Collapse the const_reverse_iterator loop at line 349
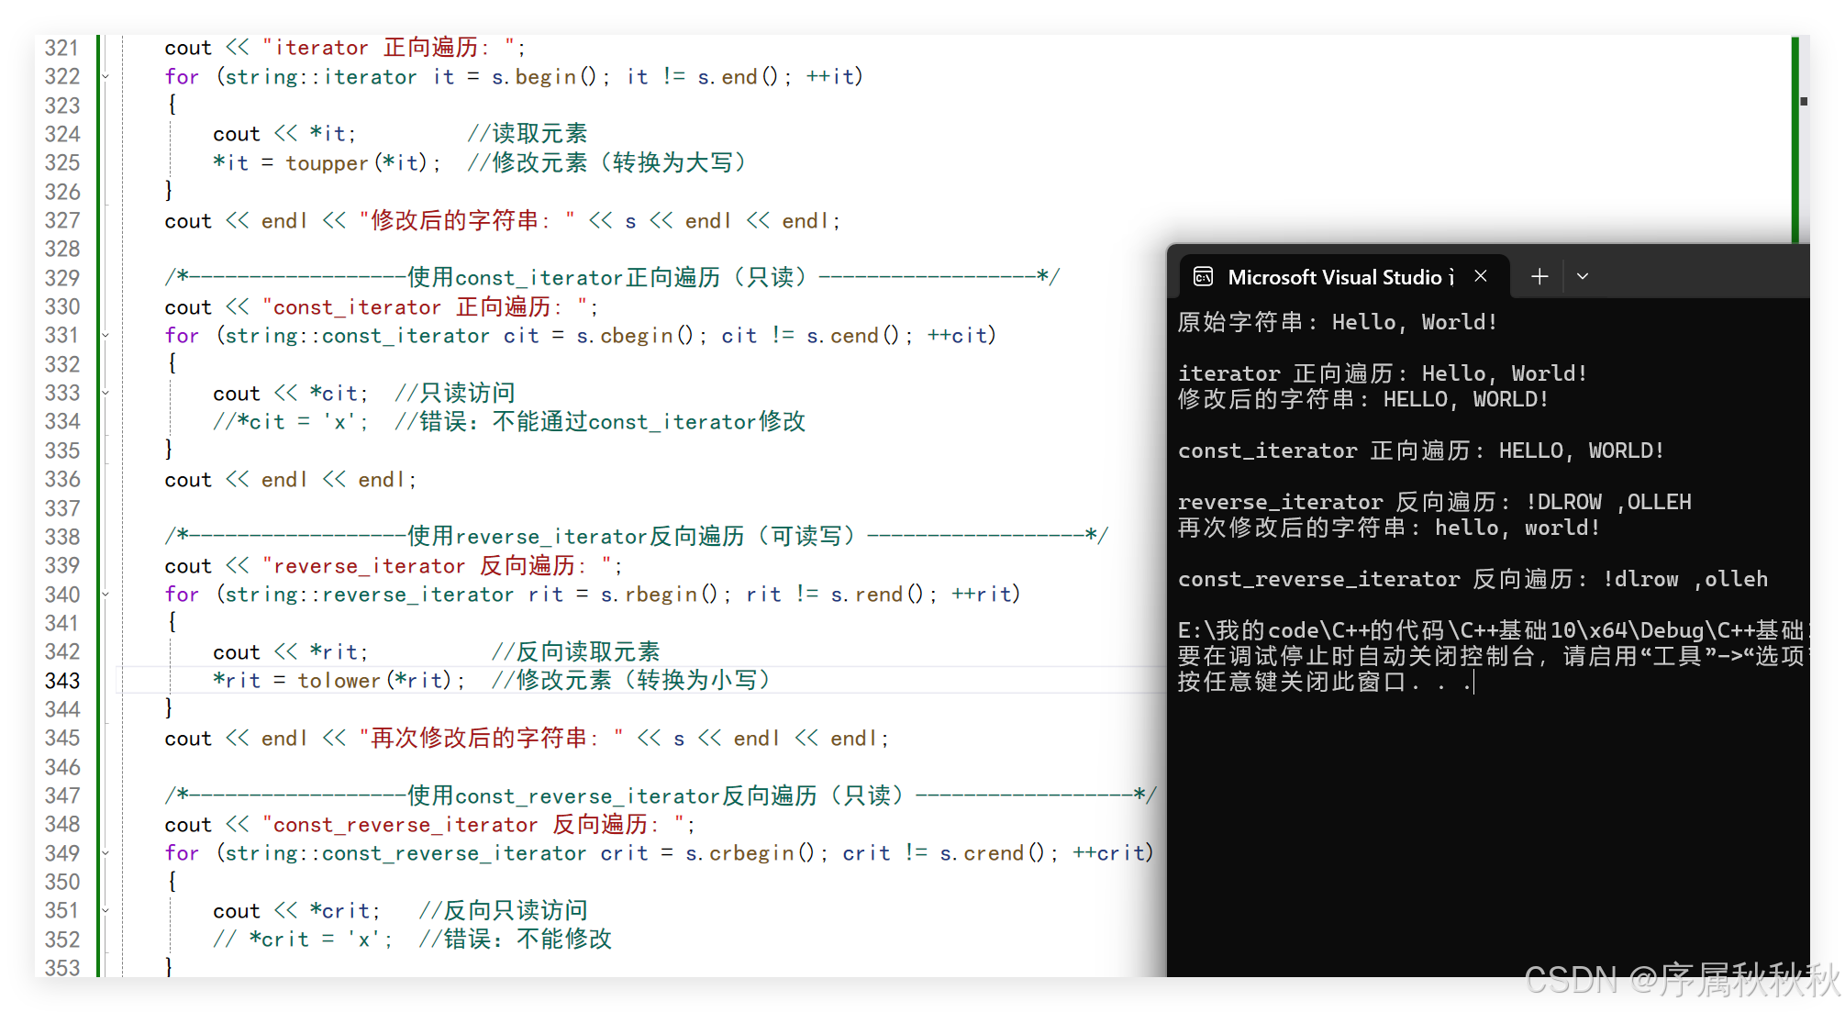 tap(106, 853)
